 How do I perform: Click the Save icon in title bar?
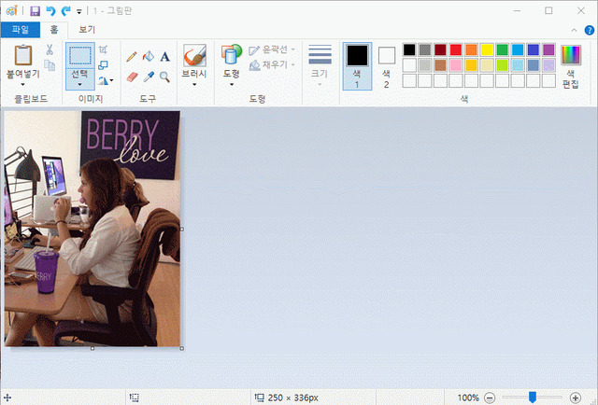[35, 11]
